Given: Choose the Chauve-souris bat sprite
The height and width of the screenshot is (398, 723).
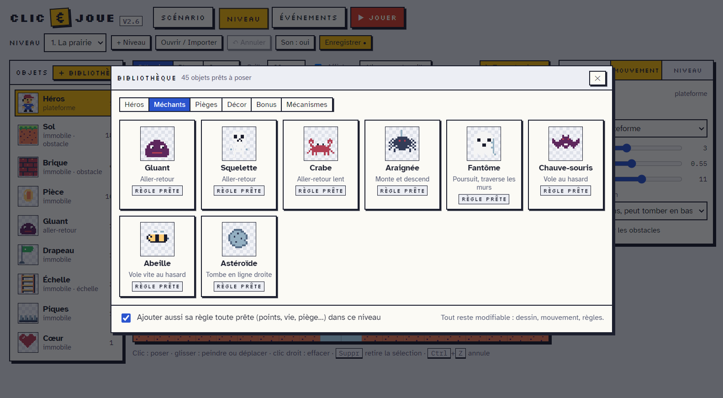Looking at the screenshot, I should click(x=565, y=143).
